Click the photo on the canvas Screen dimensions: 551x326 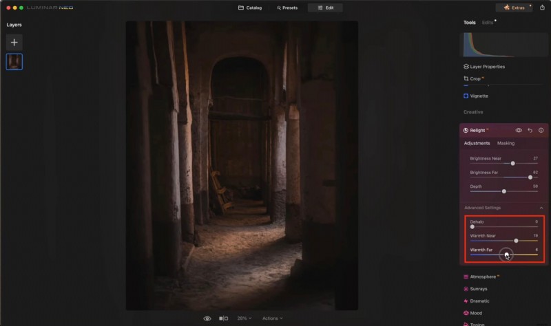pos(242,166)
